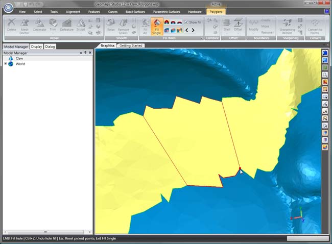Go to next hole with right arrow
Image resolution: width=332 pixels, height=244 pixels.
tap(193, 30)
